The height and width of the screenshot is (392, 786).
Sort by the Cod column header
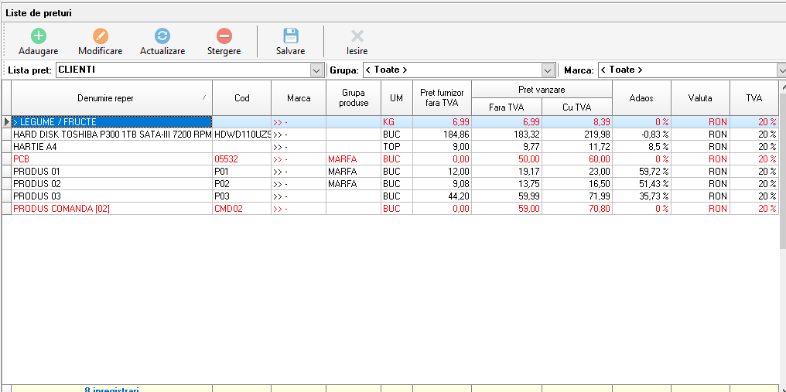(241, 98)
